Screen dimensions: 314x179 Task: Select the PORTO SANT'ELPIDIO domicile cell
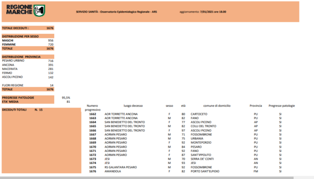click(x=205, y=171)
